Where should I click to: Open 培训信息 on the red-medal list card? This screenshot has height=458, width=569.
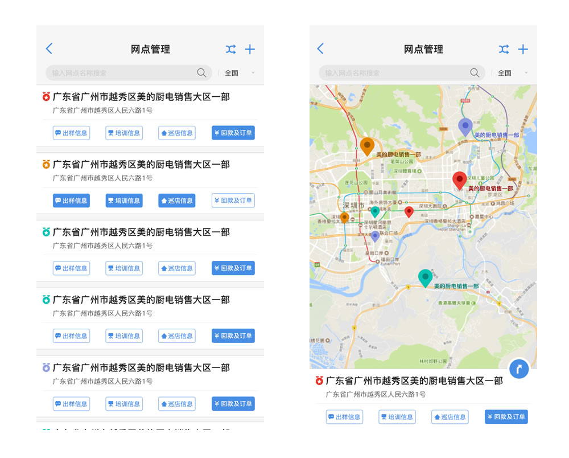point(124,133)
